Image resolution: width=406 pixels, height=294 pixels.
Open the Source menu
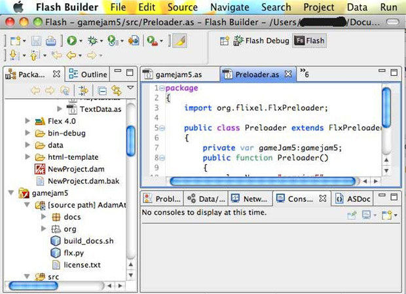(183, 7)
